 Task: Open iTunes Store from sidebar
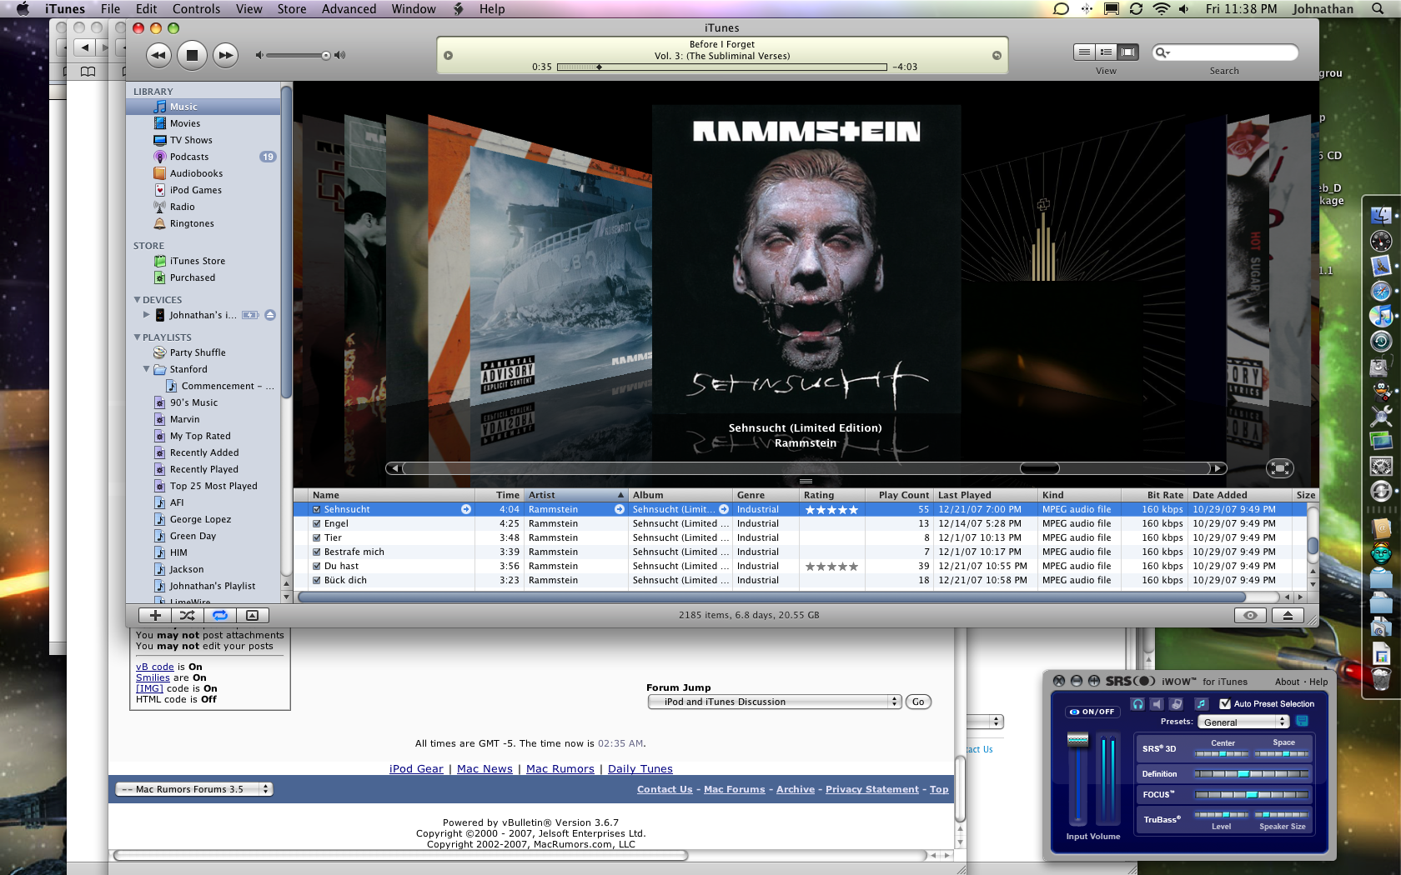tap(198, 261)
